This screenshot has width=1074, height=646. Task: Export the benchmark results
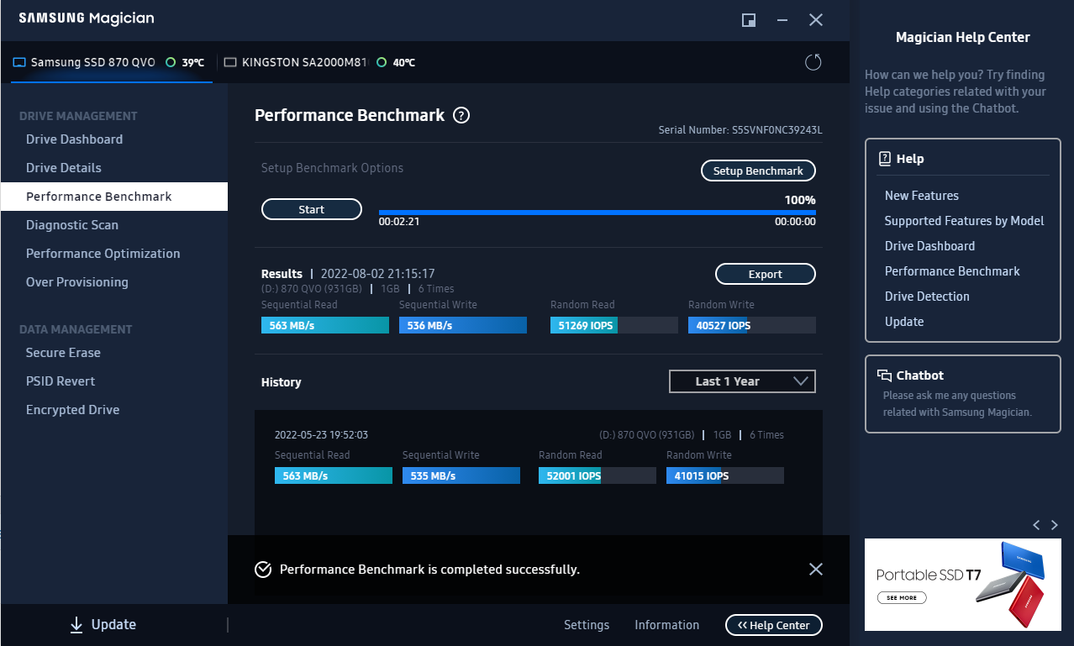click(765, 274)
